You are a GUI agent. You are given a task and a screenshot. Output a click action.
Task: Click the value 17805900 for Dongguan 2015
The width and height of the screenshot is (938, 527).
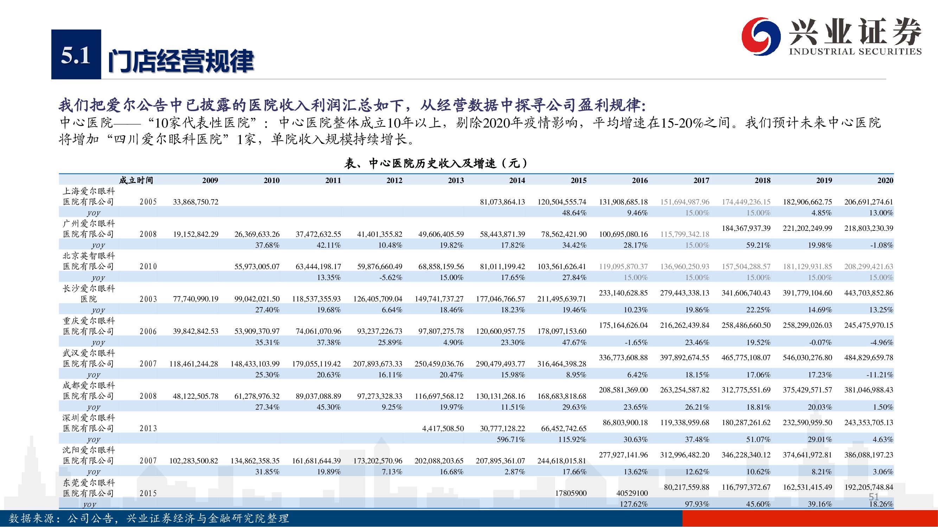(x=570, y=493)
